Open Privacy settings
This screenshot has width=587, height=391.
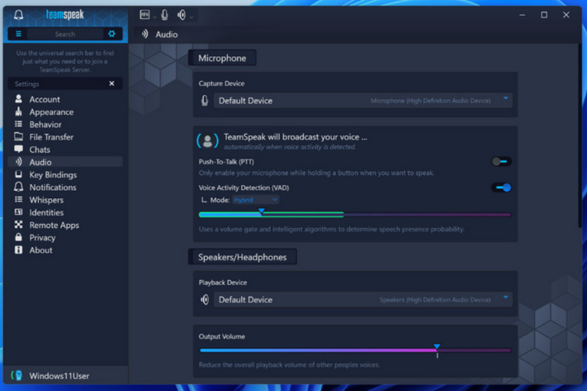pyautogui.click(x=65, y=238)
